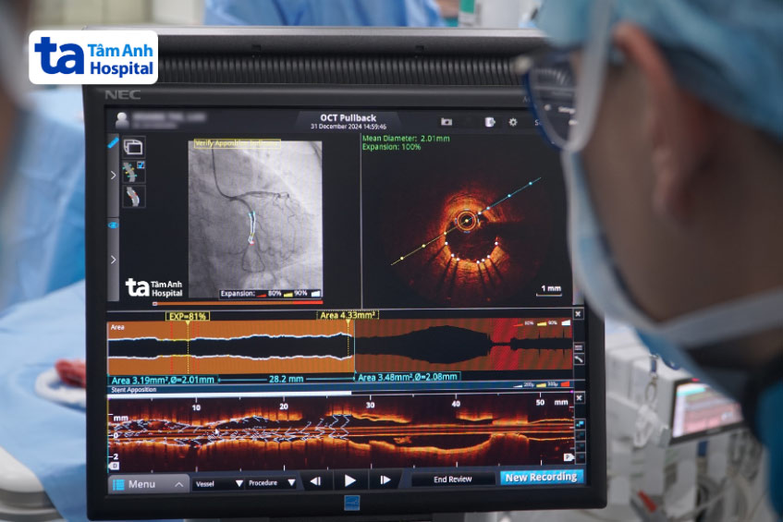783x522 pixels.
Task: Open the Menu button
Action: click(148, 484)
